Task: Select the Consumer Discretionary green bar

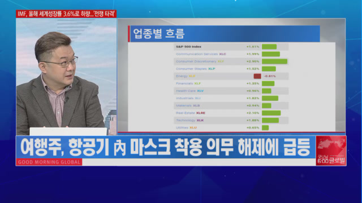Action: [274, 61]
